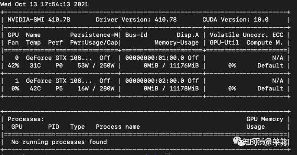Click the 53W / 250W power reading
This screenshot has width=297, height=155.
point(96,65)
